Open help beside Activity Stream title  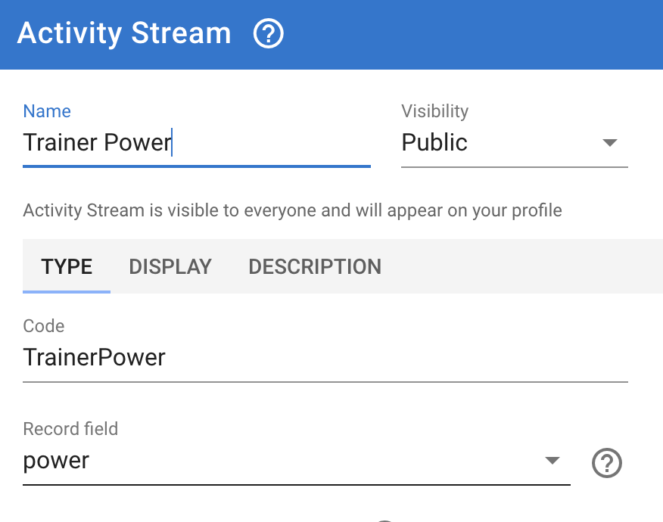[268, 34]
